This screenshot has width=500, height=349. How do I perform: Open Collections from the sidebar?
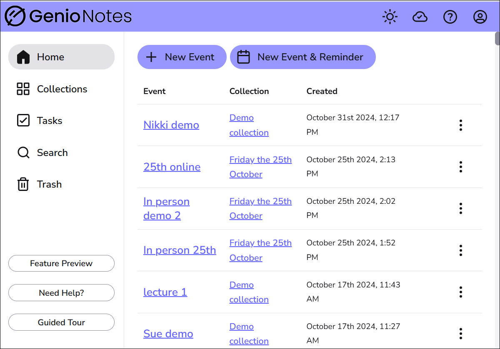[x=61, y=89]
